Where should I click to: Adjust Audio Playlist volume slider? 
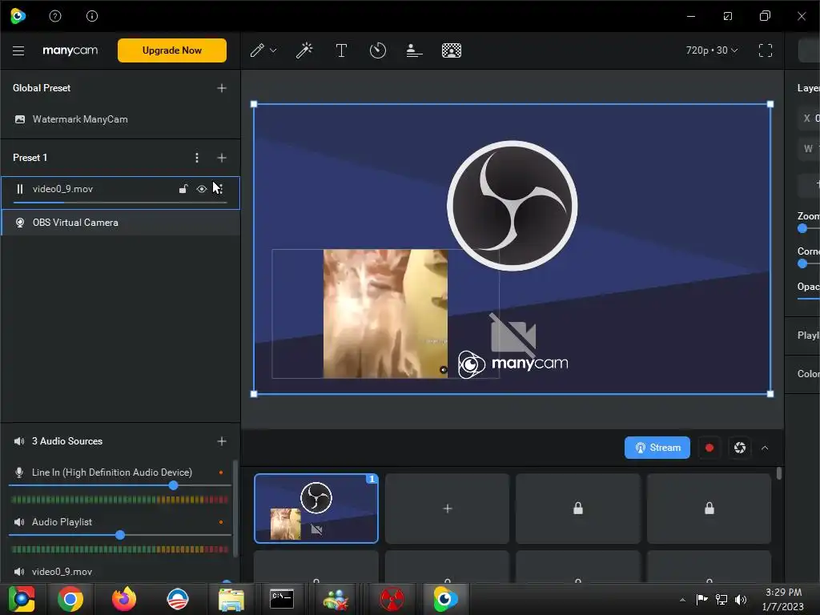(x=120, y=535)
